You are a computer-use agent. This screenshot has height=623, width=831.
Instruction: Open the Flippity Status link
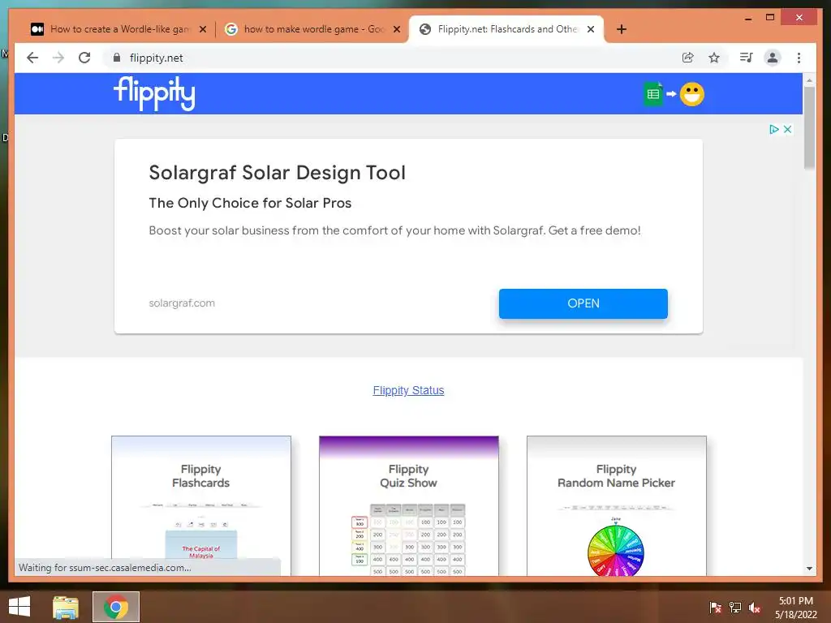(x=408, y=390)
